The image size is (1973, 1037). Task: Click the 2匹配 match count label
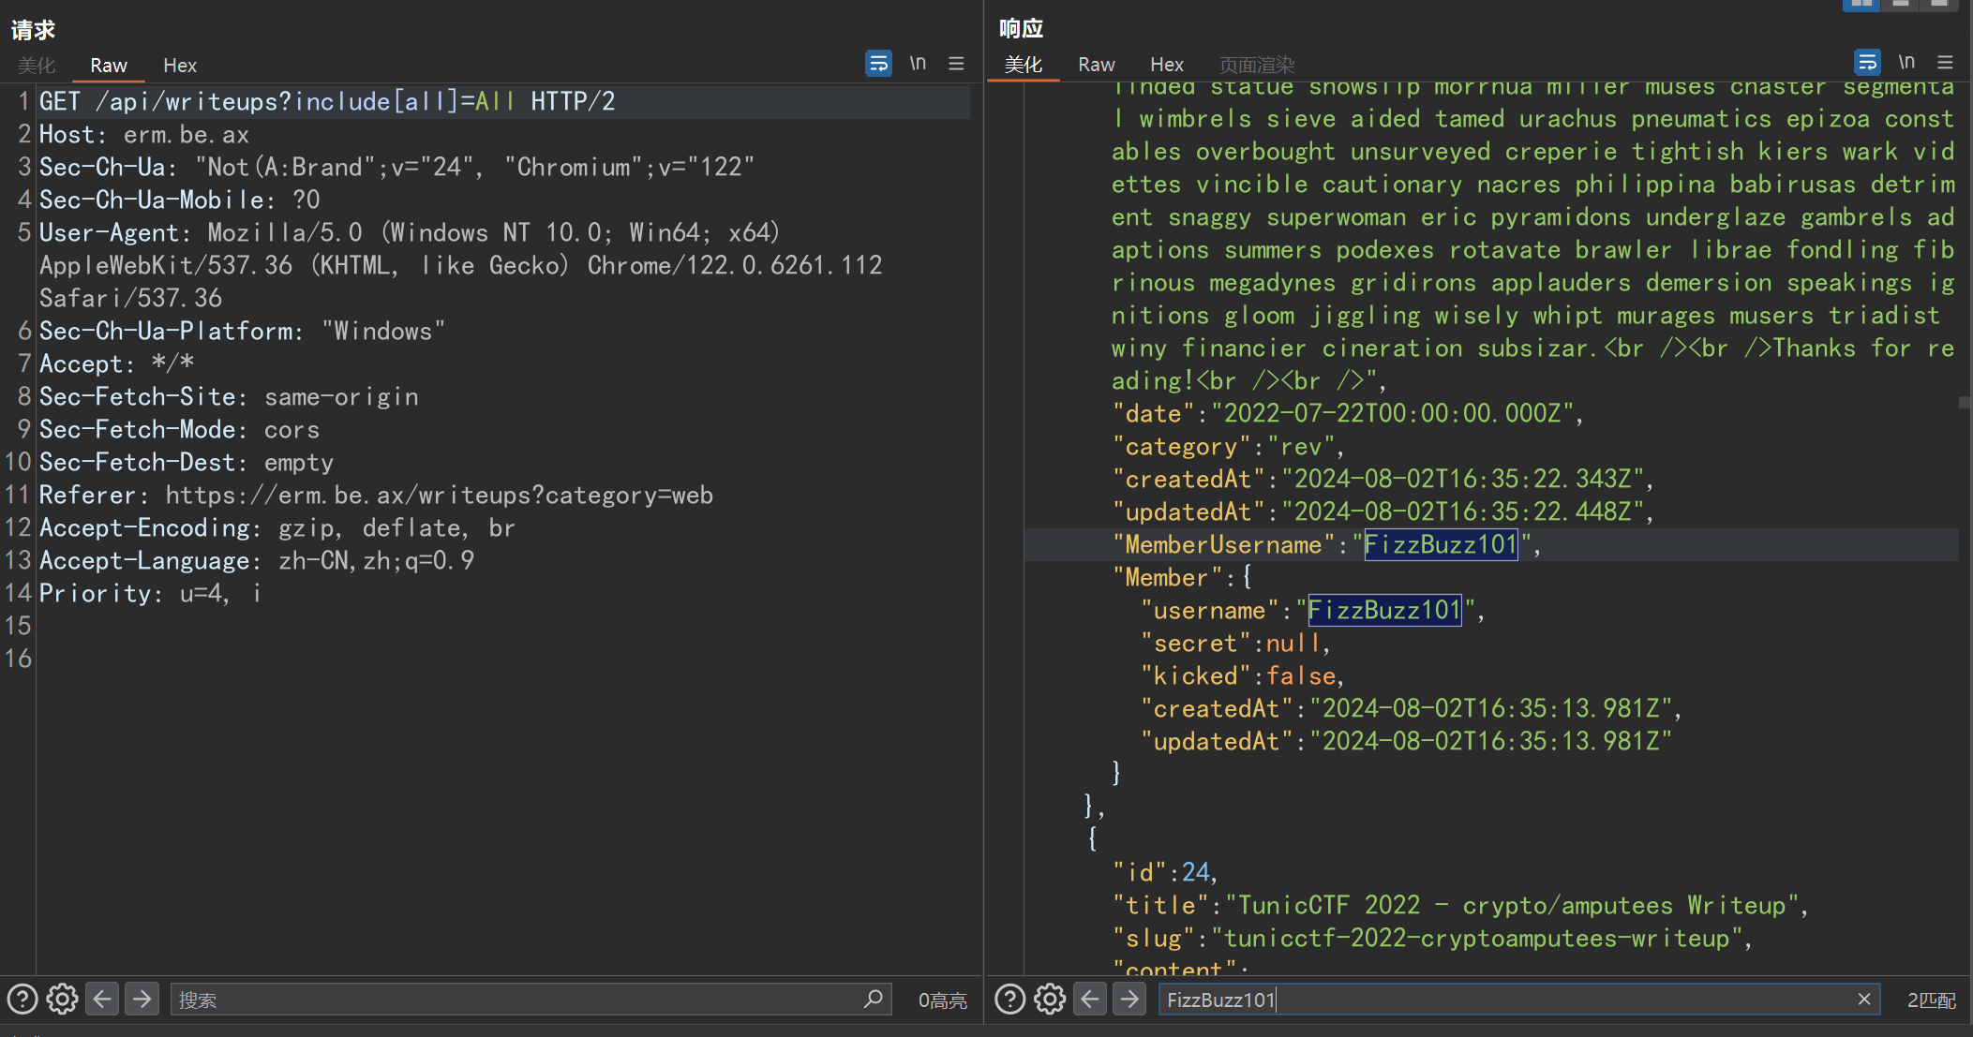(x=1932, y=1000)
